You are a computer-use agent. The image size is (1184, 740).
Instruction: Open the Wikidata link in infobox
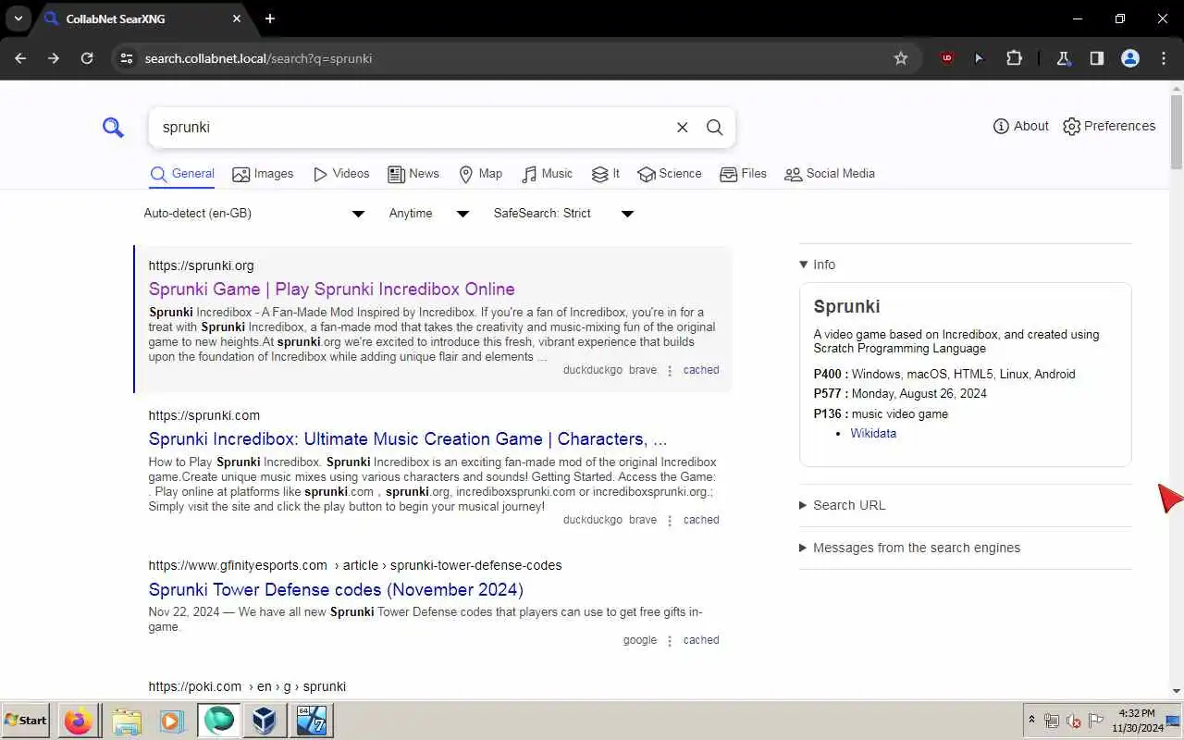tap(873, 433)
